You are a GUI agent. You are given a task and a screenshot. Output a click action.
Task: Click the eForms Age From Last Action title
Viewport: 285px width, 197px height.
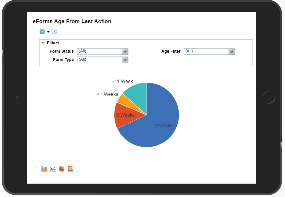pyautogui.click(x=72, y=21)
